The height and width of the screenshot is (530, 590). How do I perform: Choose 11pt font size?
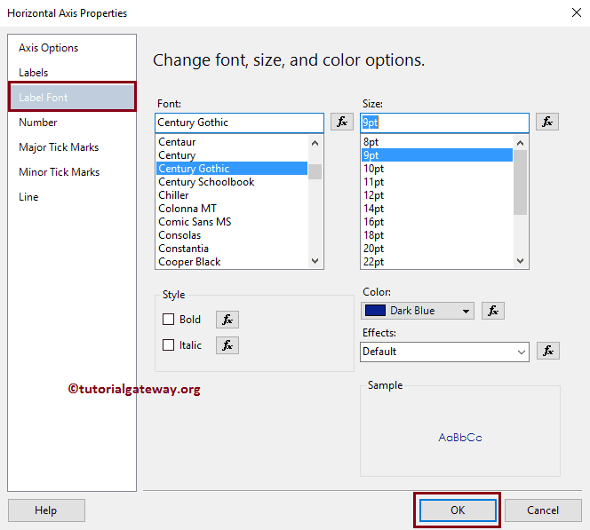437,182
